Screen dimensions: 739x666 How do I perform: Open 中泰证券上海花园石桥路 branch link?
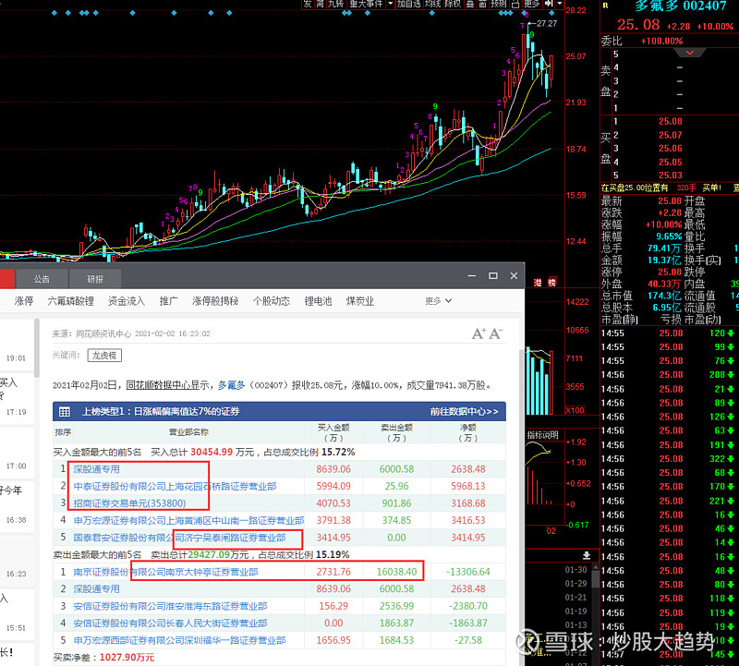tap(175, 486)
